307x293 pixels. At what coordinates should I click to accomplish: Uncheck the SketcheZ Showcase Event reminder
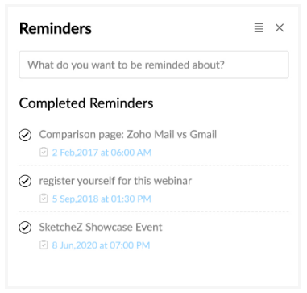[25, 228]
